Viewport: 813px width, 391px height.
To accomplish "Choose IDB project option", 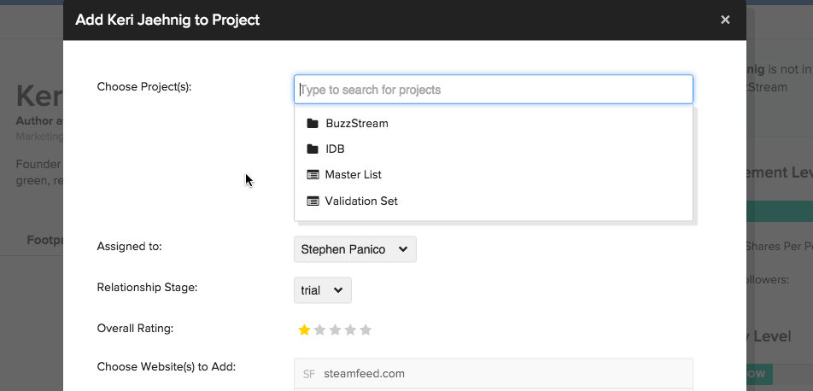I will (x=493, y=149).
